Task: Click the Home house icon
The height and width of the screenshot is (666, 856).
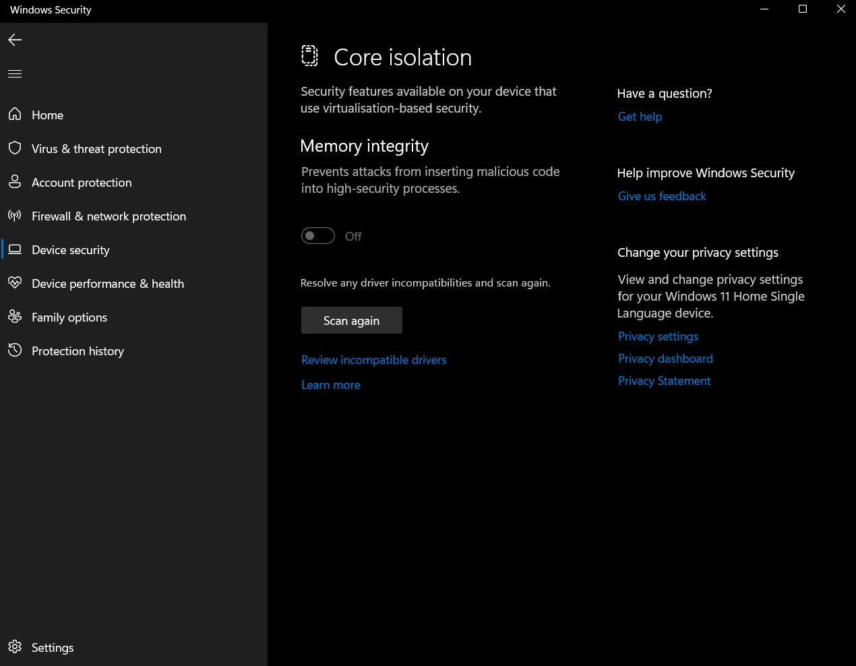Action: click(x=15, y=115)
